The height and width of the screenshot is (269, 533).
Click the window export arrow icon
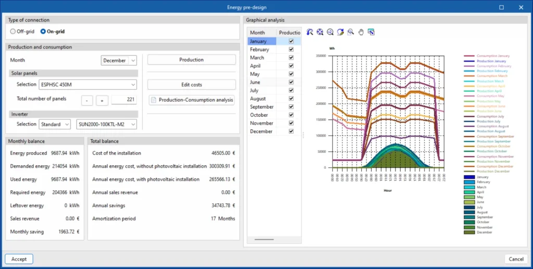pyautogui.click(x=371, y=32)
